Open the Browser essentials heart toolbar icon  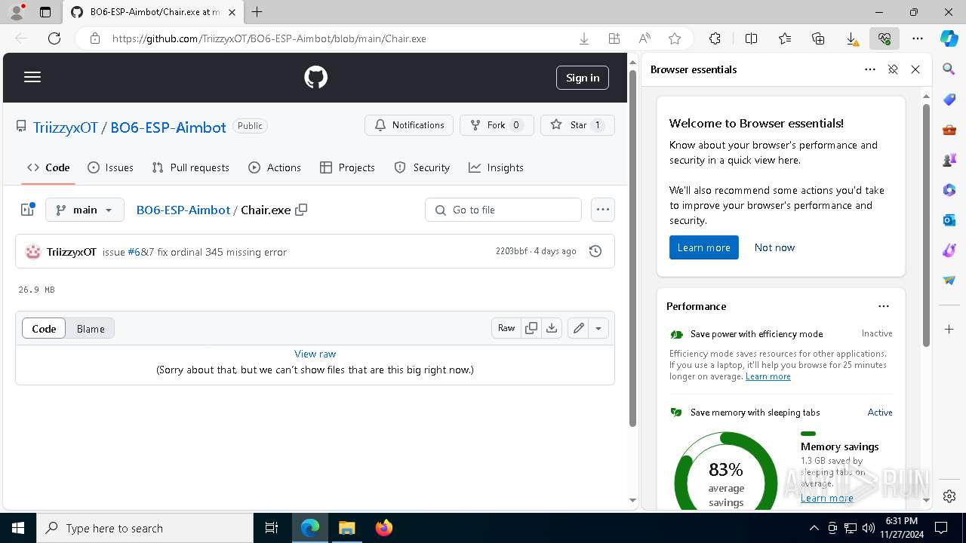[x=884, y=38]
